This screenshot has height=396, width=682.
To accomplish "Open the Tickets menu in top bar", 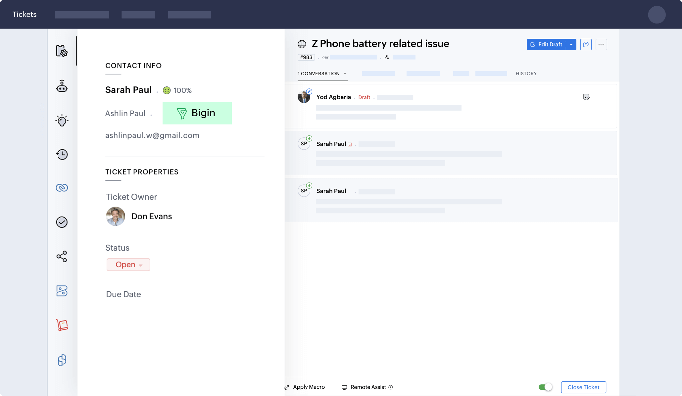I will [24, 14].
